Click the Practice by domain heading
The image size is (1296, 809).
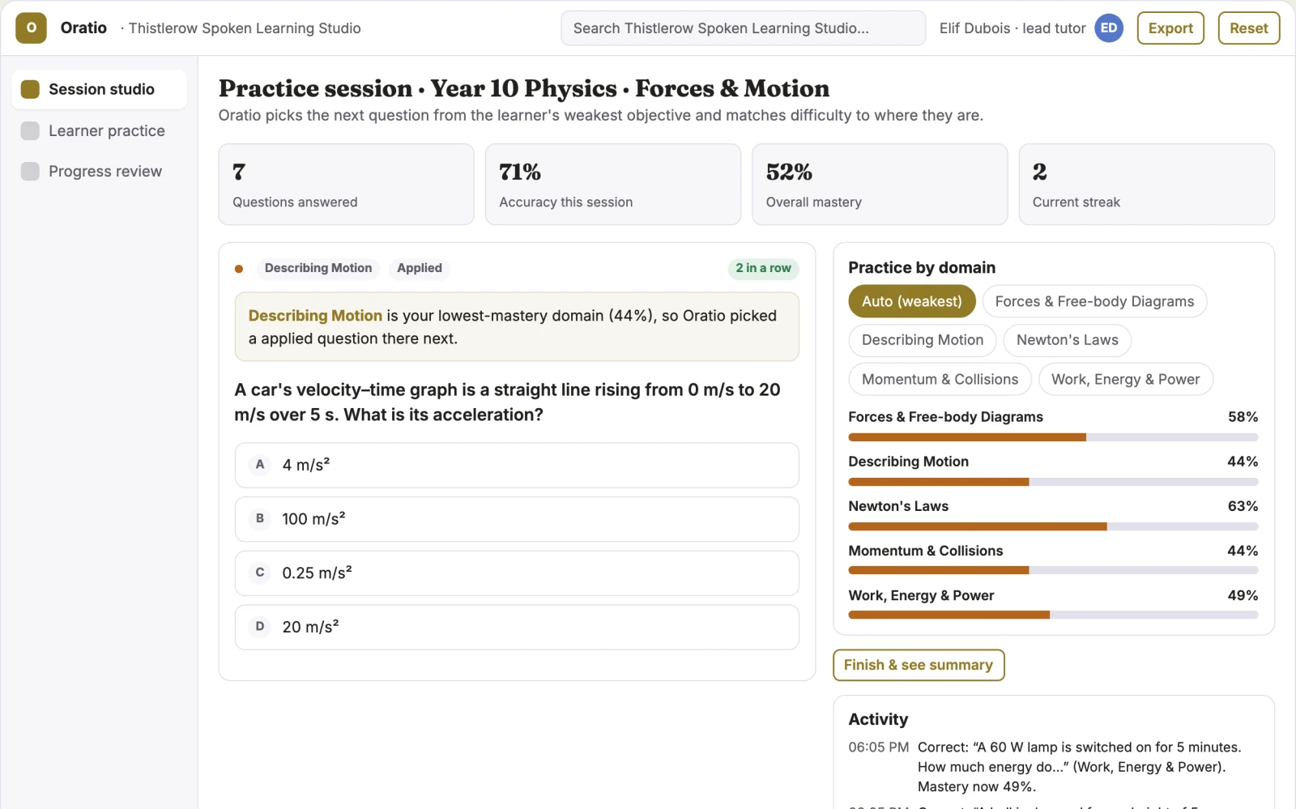(x=922, y=267)
